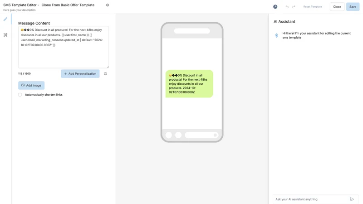Open the emoji picker icon
Image resolution: width=363 pixels, height=204 pixels.
tap(105, 73)
